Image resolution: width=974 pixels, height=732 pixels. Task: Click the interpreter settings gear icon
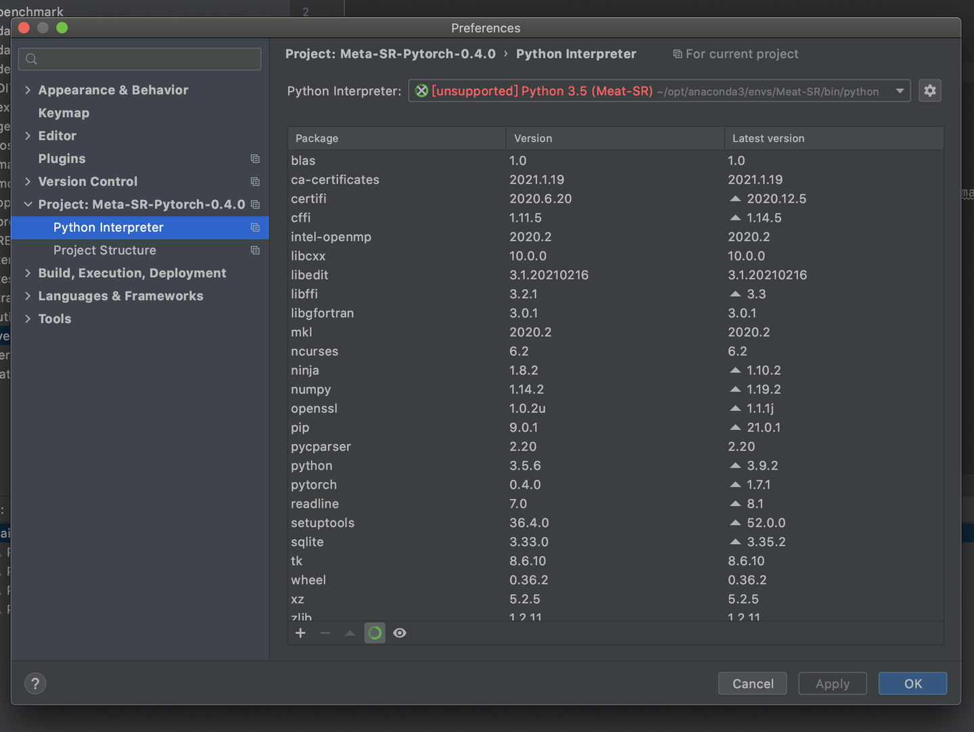[x=930, y=91]
